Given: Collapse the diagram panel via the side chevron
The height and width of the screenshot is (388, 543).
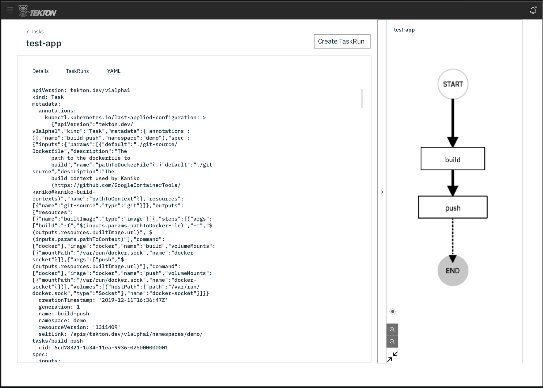Looking at the screenshot, I should 382,192.
